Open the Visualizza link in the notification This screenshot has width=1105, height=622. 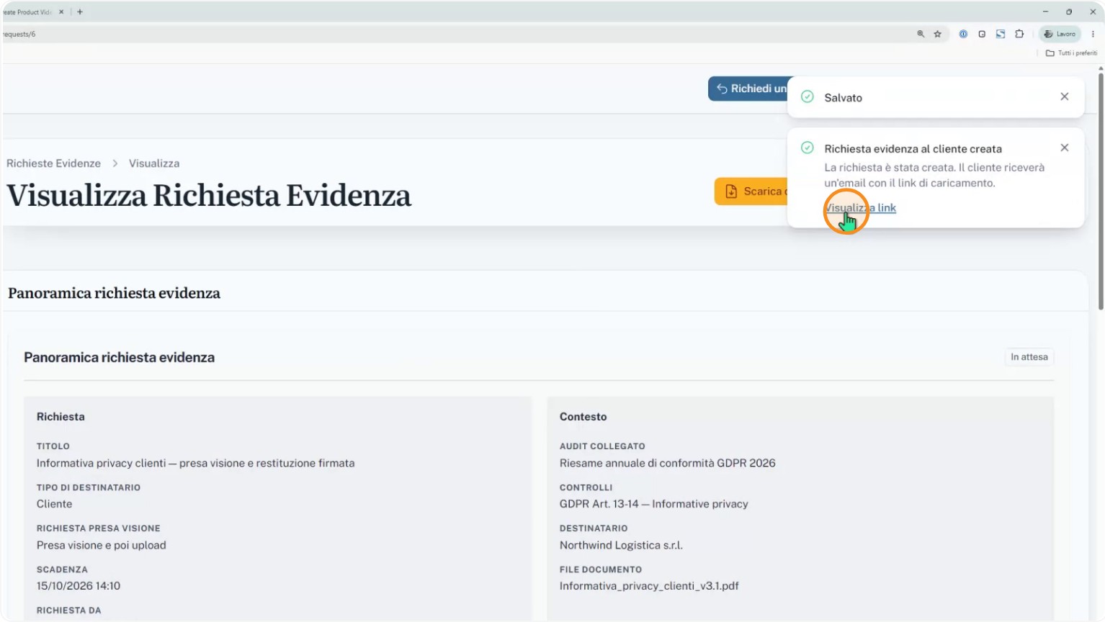click(x=860, y=208)
